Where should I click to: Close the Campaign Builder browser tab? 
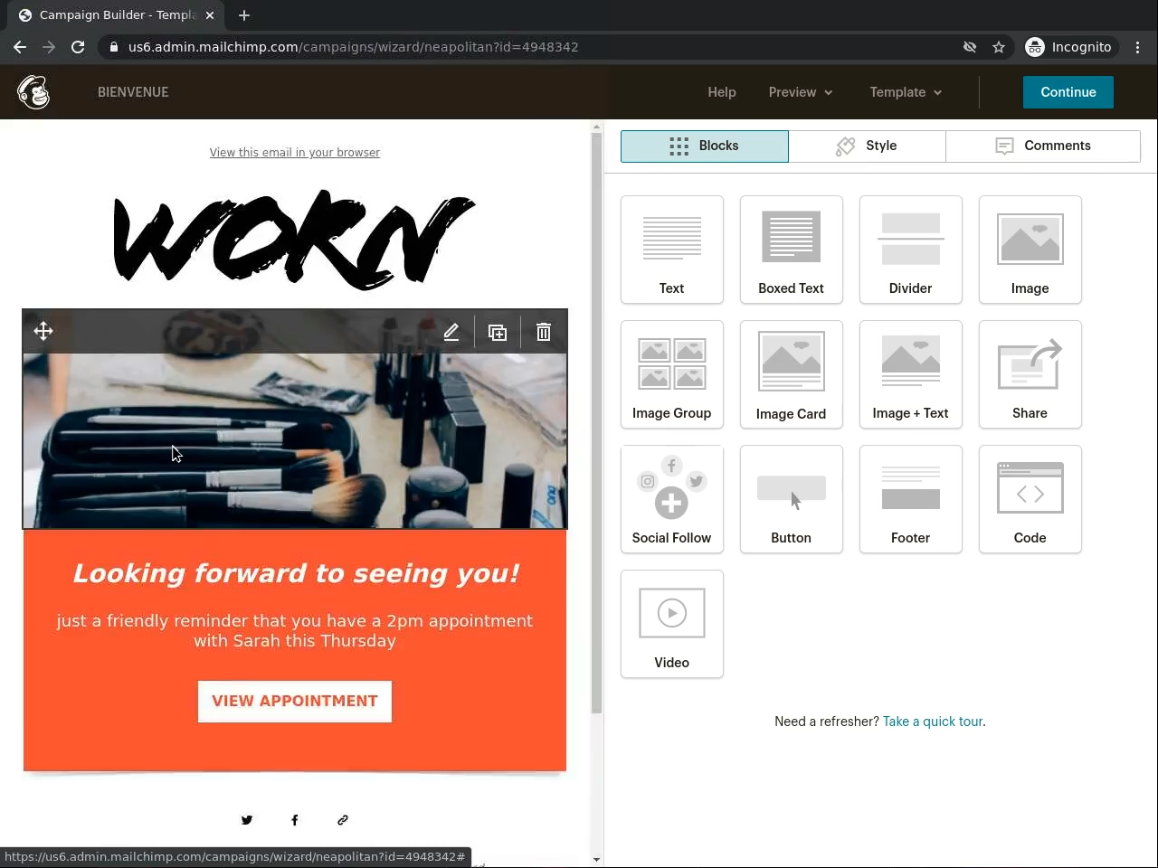tap(210, 15)
